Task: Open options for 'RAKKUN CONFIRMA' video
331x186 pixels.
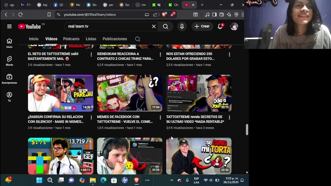Action: (x=91, y=118)
